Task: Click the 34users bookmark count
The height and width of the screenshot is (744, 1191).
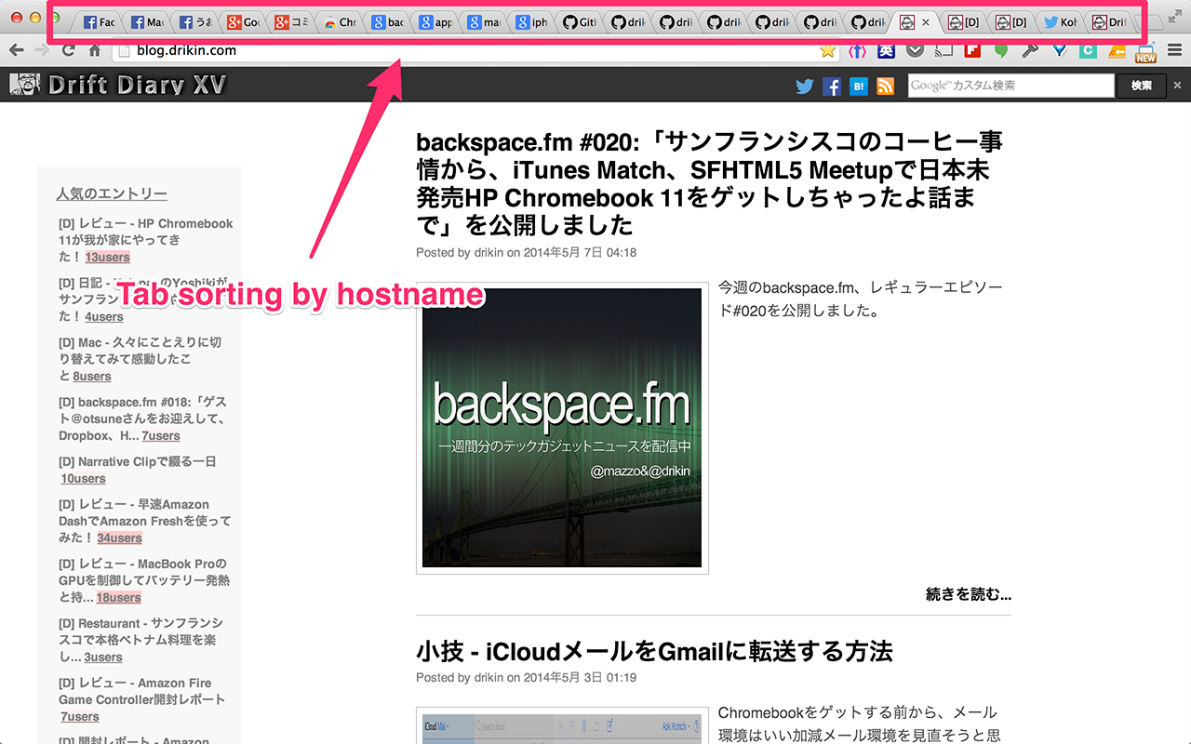Action: (x=120, y=538)
